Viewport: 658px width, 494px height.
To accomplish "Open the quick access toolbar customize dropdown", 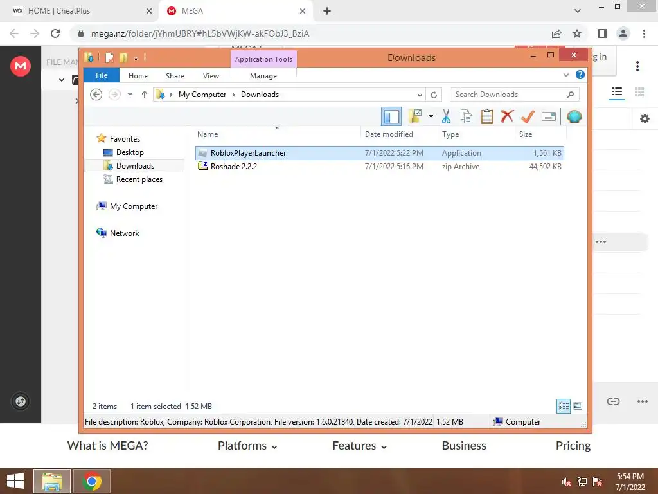I will point(136,59).
